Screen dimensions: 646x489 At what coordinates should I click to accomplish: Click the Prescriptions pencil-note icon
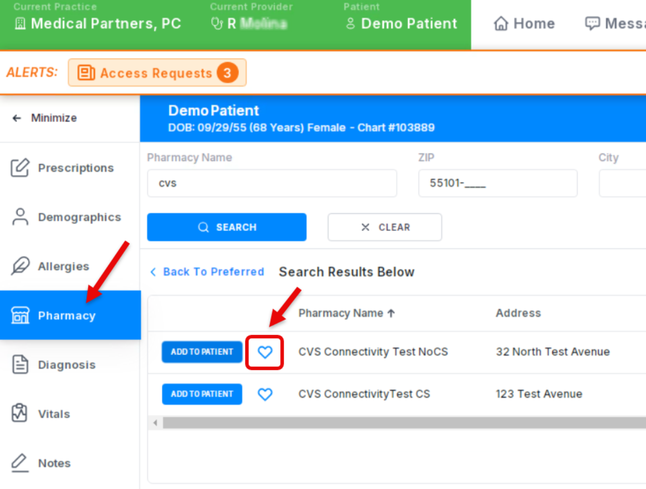(20, 168)
